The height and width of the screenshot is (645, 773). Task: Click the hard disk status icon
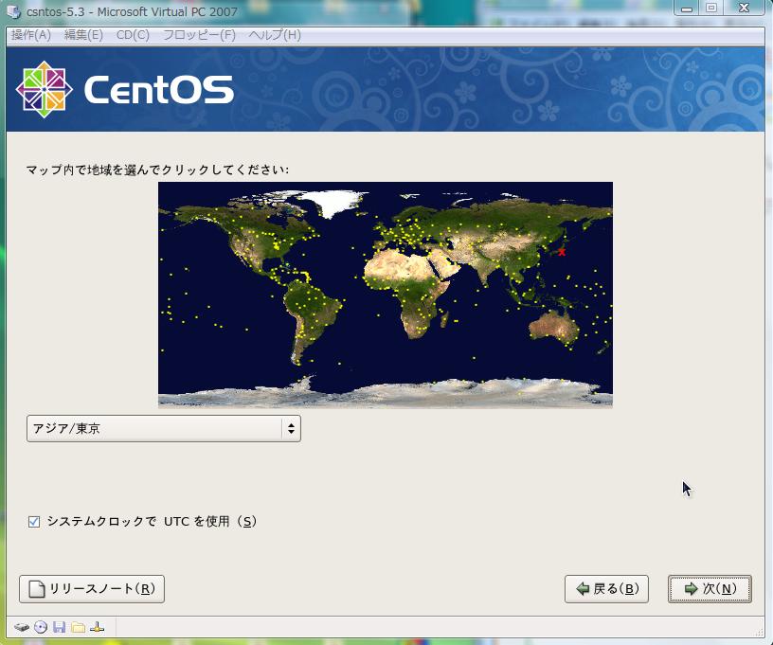click(x=22, y=627)
